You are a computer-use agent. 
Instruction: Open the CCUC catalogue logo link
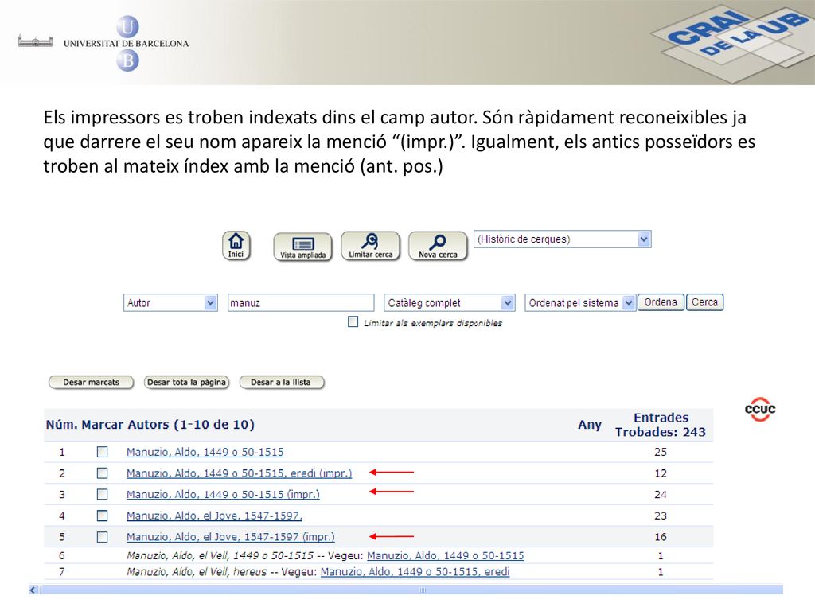[x=760, y=410]
